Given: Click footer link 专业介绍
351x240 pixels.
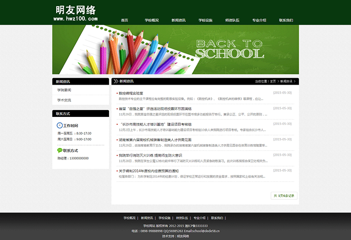Looking at the screenshot, I should (199, 218).
